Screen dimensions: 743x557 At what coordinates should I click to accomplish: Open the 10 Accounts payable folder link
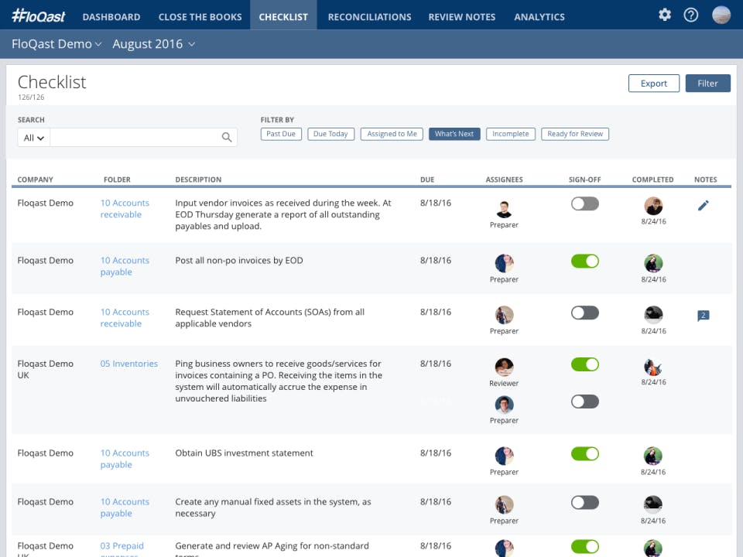pos(125,266)
